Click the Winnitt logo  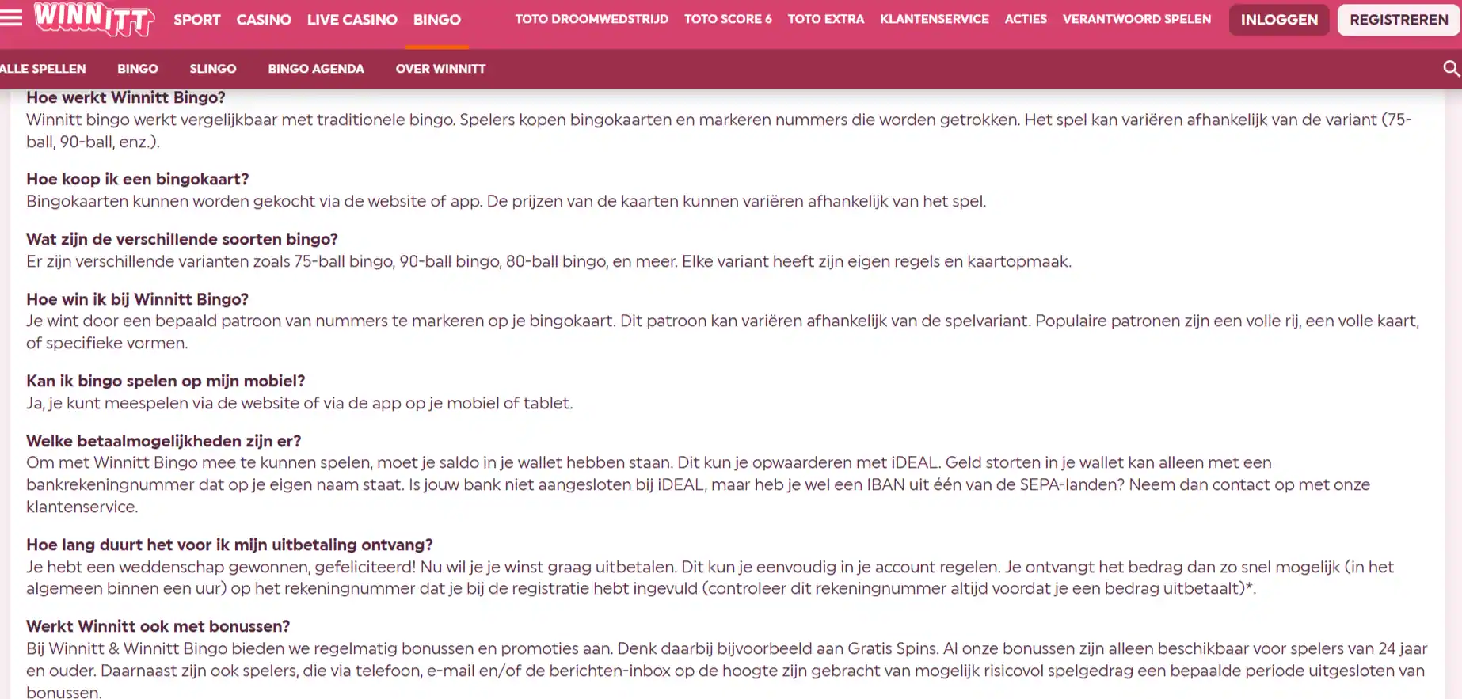[x=93, y=19]
